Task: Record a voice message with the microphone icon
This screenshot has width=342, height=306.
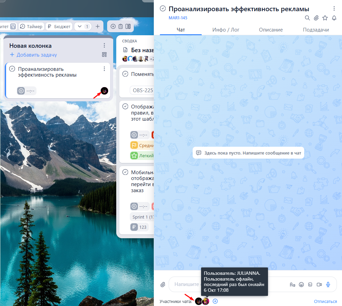Action: 328,284
